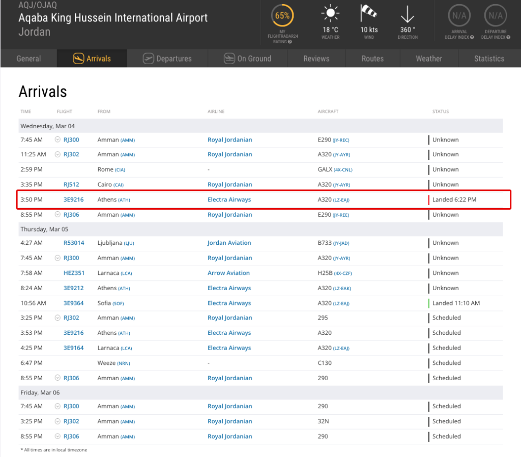Screen dimensions: 521x457
Task: Switch to the Departures tab
Action: (x=167, y=59)
